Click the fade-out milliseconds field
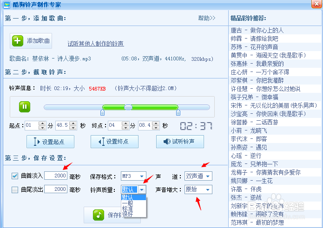 click(x=56, y=189)
